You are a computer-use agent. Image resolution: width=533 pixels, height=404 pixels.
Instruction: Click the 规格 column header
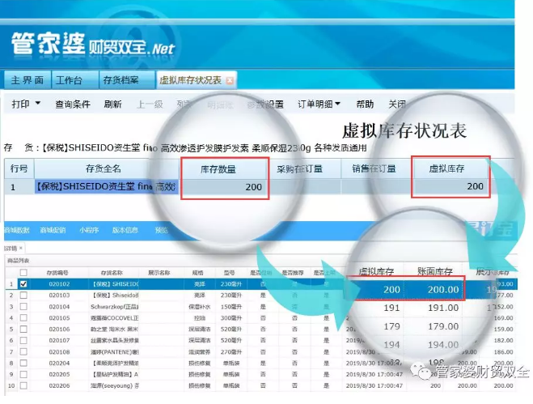(x=198, y=273)
